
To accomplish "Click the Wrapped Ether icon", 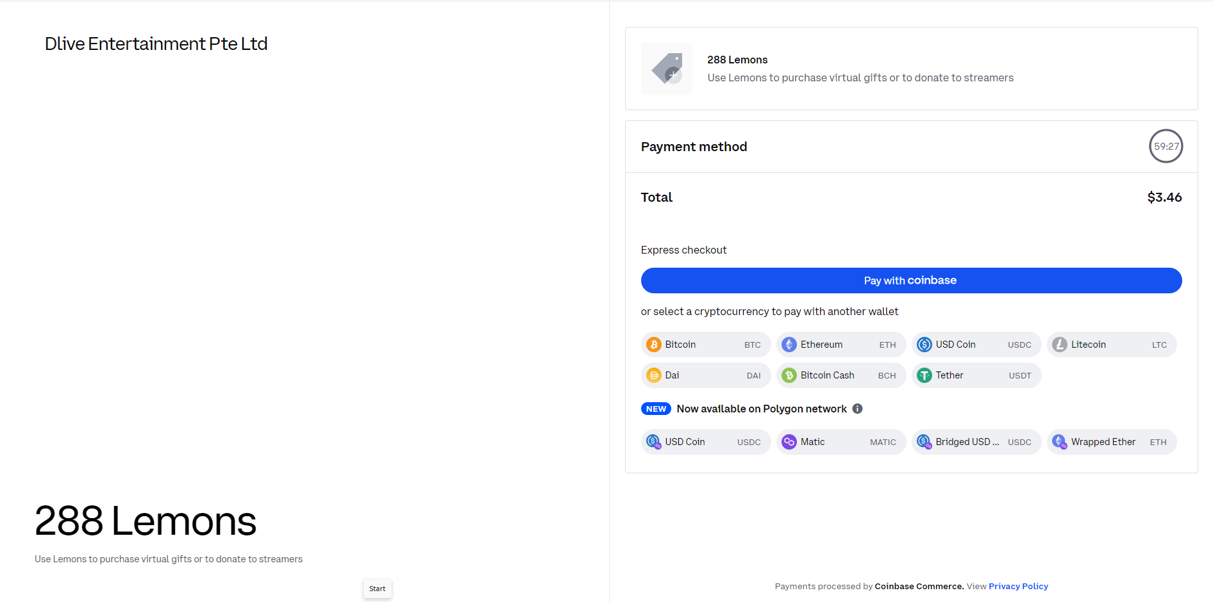I will (1060, 442).
